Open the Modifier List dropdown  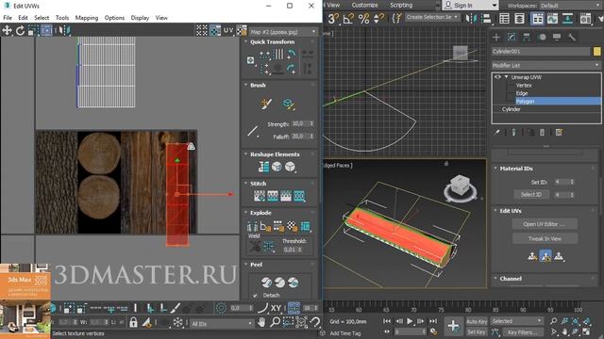click(x=546, y=65)
